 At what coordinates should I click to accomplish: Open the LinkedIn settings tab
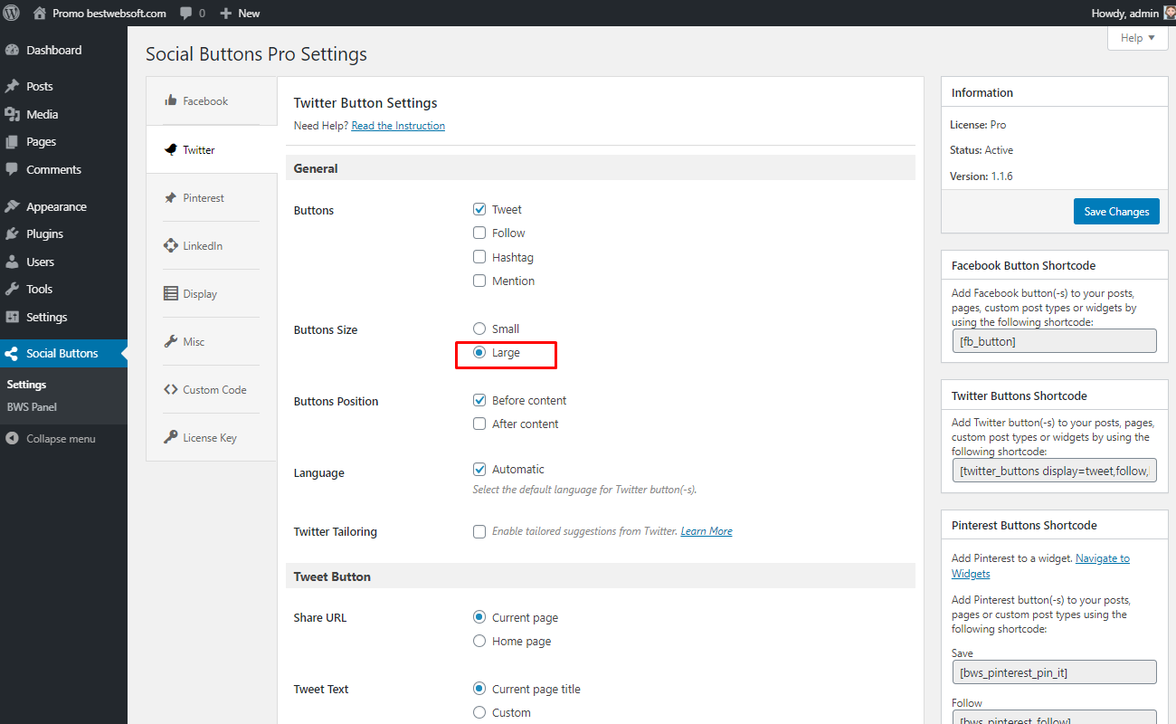(x=212, y=246)
